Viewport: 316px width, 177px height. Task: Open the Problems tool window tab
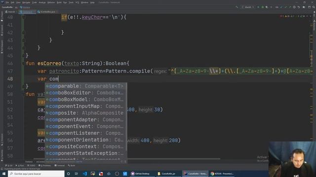[x=45, y=166]
